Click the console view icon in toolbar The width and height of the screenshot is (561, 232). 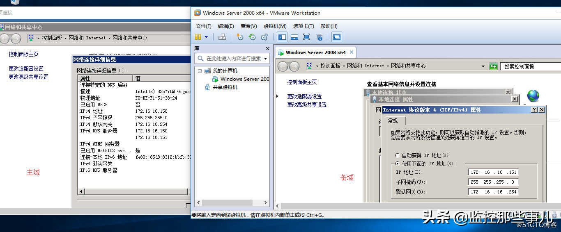pyautogui.click(x=337, y=37)
